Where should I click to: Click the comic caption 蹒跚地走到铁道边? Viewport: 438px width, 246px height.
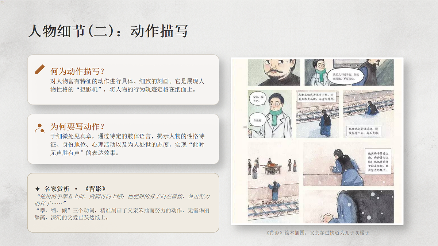[364, 131]
